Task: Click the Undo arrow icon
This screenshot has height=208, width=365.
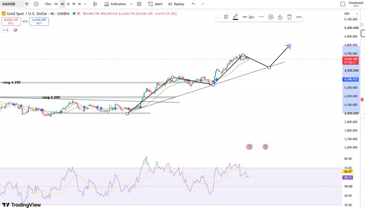Action: coord(194,4)
